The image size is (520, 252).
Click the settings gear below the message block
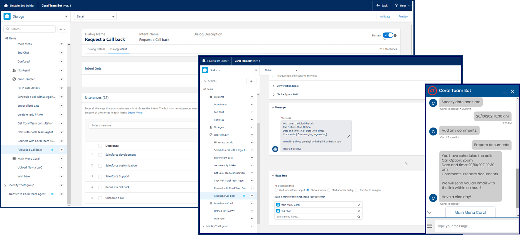406,163
